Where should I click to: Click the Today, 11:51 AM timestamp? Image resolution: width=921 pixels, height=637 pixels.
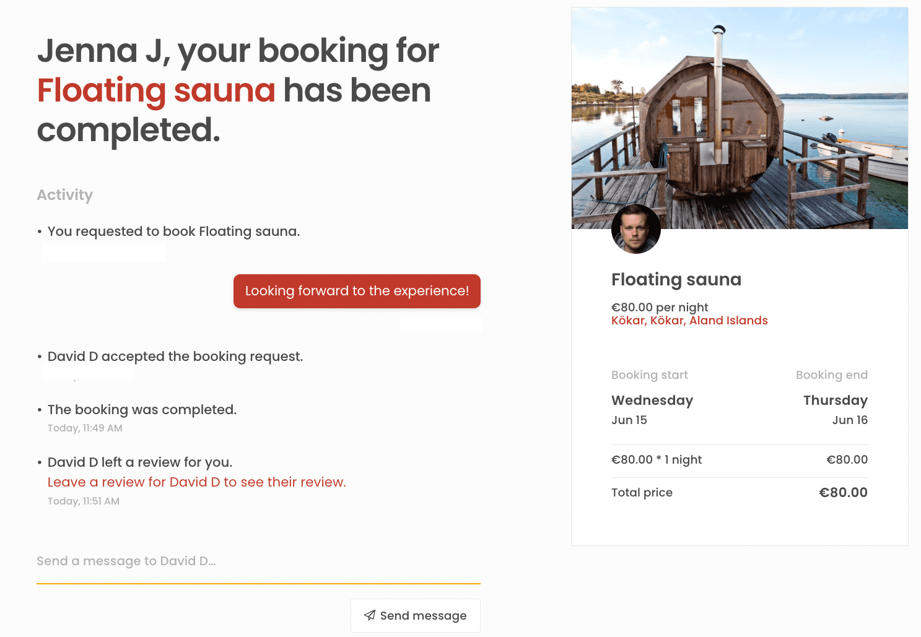pyautogui.click(x=84, y=501)
